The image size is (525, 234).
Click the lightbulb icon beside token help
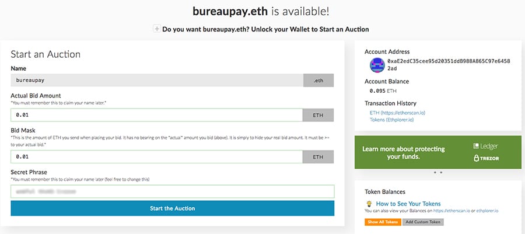coord(369,204)
